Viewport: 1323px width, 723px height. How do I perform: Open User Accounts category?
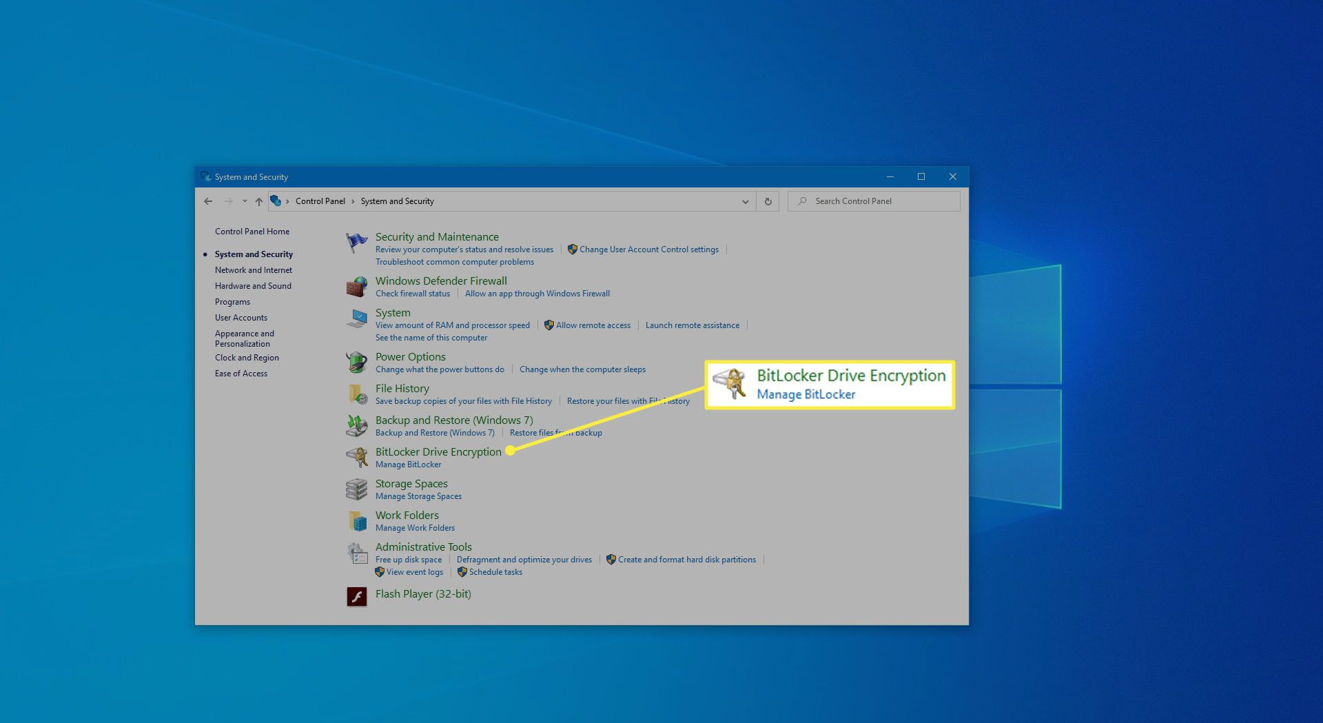click(x=241, y=318)
